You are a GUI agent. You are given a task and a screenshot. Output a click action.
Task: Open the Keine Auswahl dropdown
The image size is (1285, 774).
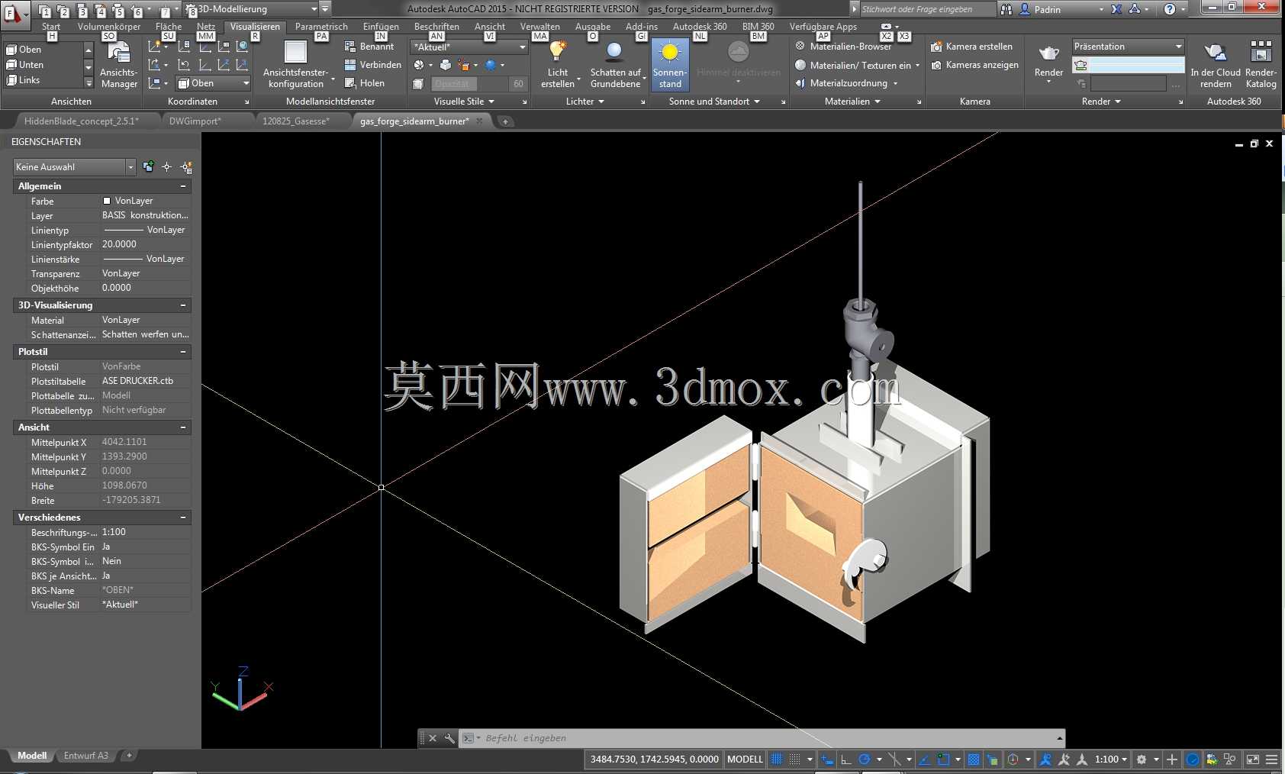coord(74,167)
